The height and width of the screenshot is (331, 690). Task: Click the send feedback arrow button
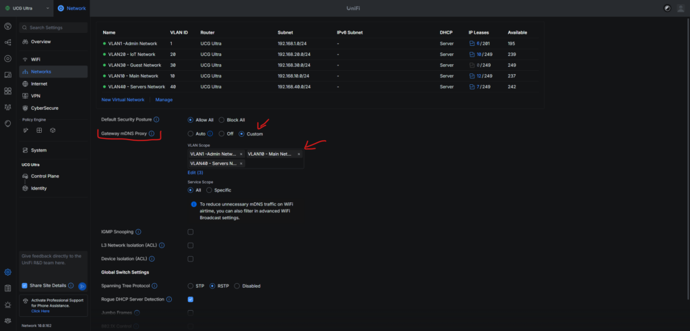point(82,286)
